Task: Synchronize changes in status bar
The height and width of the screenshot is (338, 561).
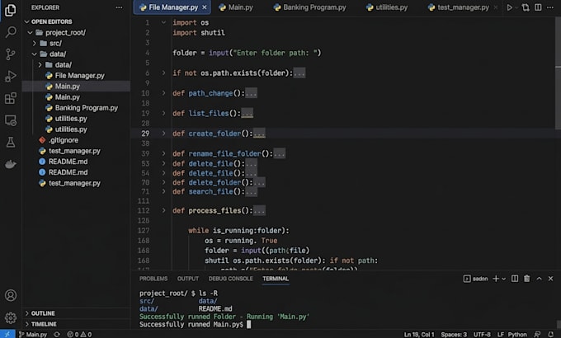Action: tap(57, 335)
